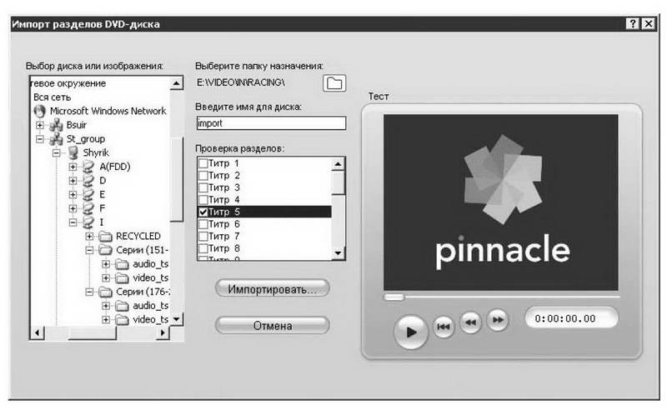Click the timecode field 0:00:00.00
Screen dimensions: 667x405
(x=572, y=318)
